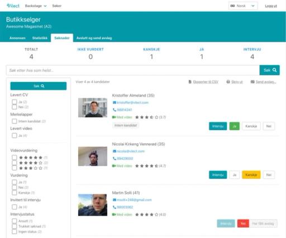Click Kristoffer's star rating
The image size is (286, 238).
pyautogui.click(x=147, y=117)
